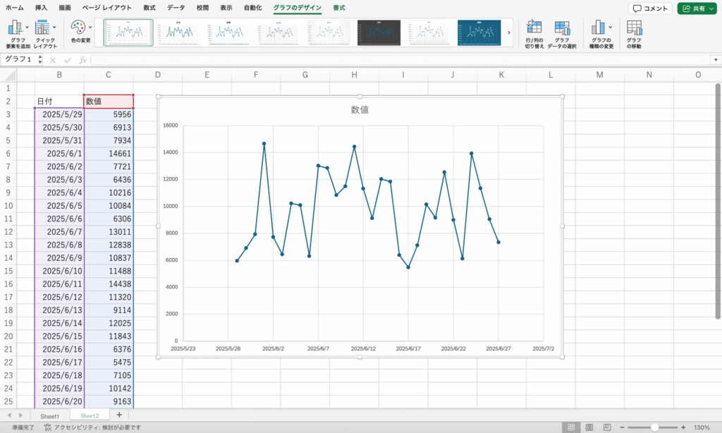This screenshot has width=722, height=433.
Task: Apply the black dark-background chart style
Action: [379, 32]
